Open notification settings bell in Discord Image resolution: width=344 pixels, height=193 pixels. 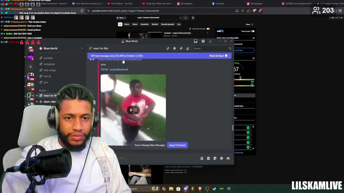(x=174, y=49)
